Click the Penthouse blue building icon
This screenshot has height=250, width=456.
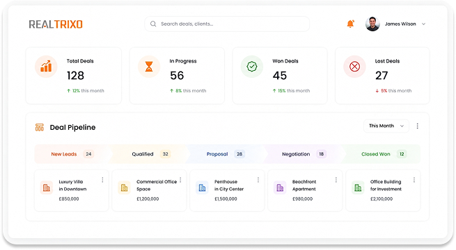pyautogui.click(x=202, y=187)
